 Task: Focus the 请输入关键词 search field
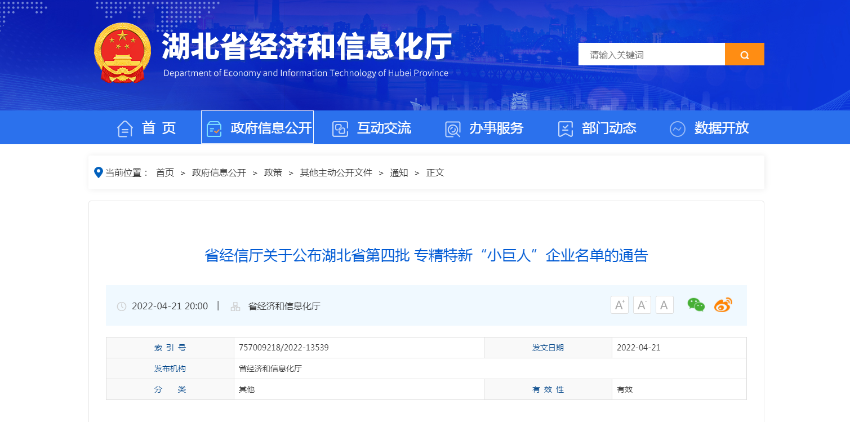point(651,55)
